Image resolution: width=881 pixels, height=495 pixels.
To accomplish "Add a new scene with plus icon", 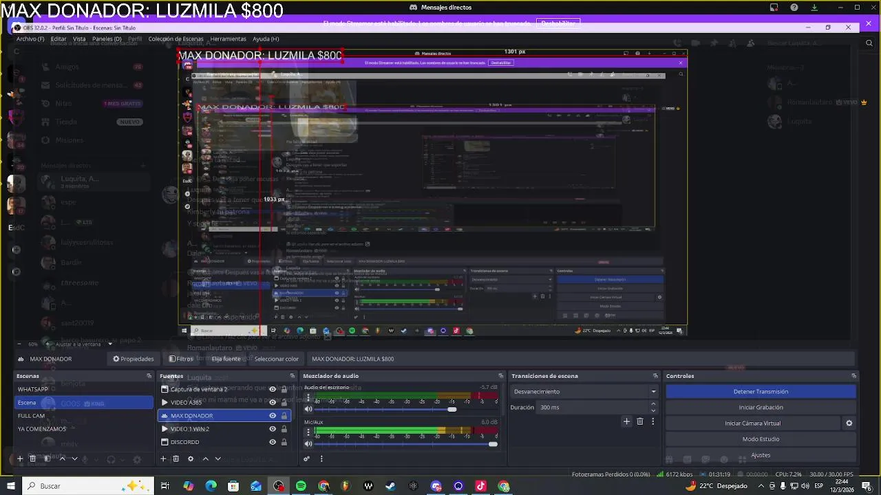I will pos(20,459).
